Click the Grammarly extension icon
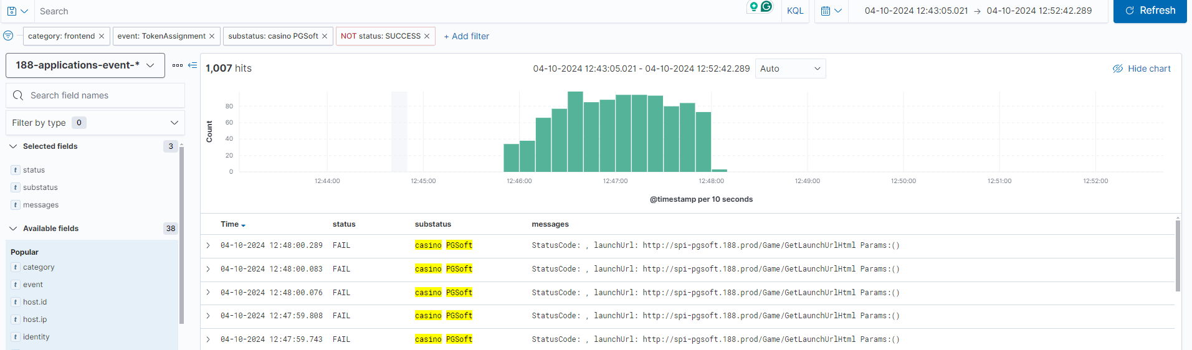 [x=766, y=7]
